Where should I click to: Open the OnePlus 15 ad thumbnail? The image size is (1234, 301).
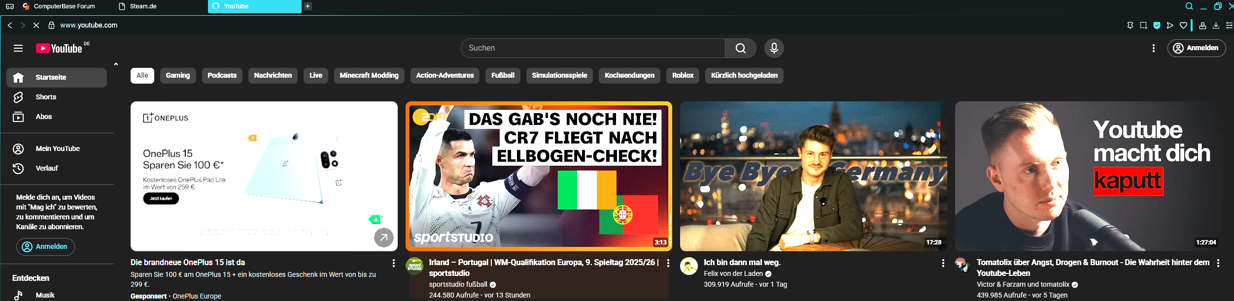tap(264, 176)
